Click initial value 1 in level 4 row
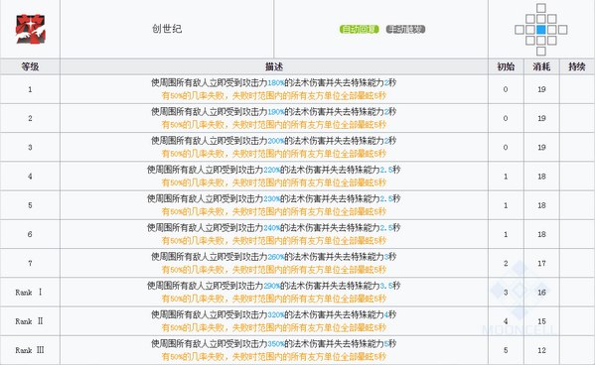Image resolution: width=595 pixels, height=365 pixels. (x=506, y=177)
